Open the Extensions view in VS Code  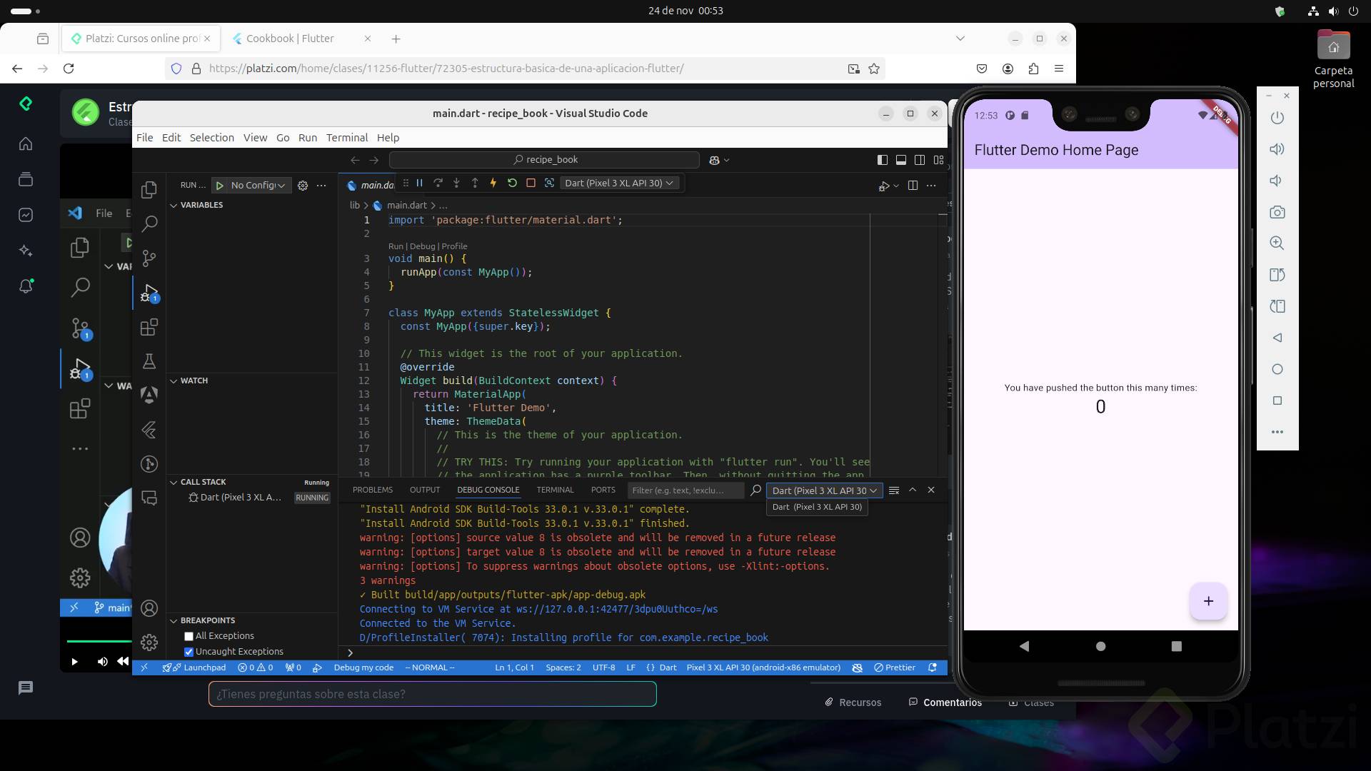point(149,328)
